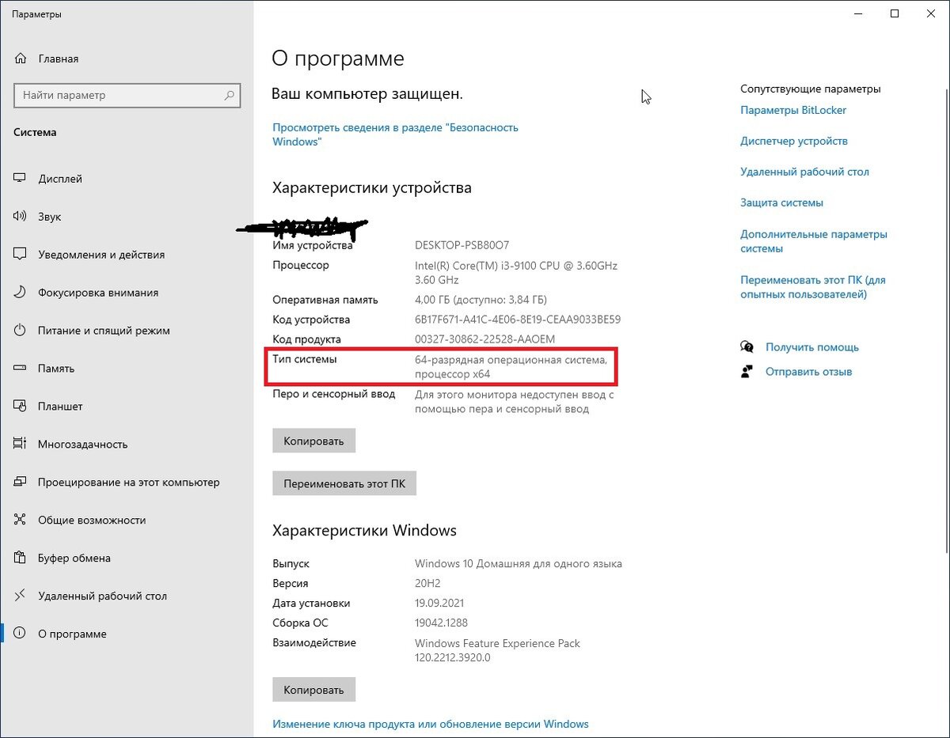Open Питание и спящий режим icon
Viewport: 950px width, 738px height.
point(19,330)
